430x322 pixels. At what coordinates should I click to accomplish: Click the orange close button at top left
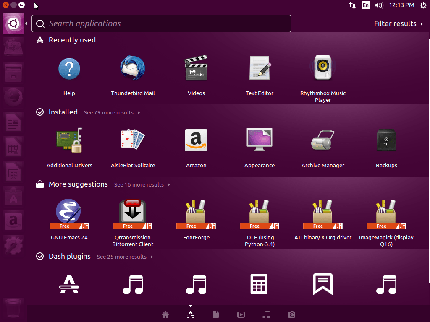click(5, 5)
